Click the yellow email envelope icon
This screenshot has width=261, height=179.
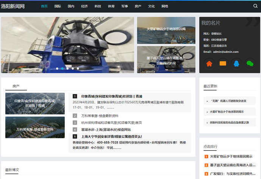(x=223, y=64)
